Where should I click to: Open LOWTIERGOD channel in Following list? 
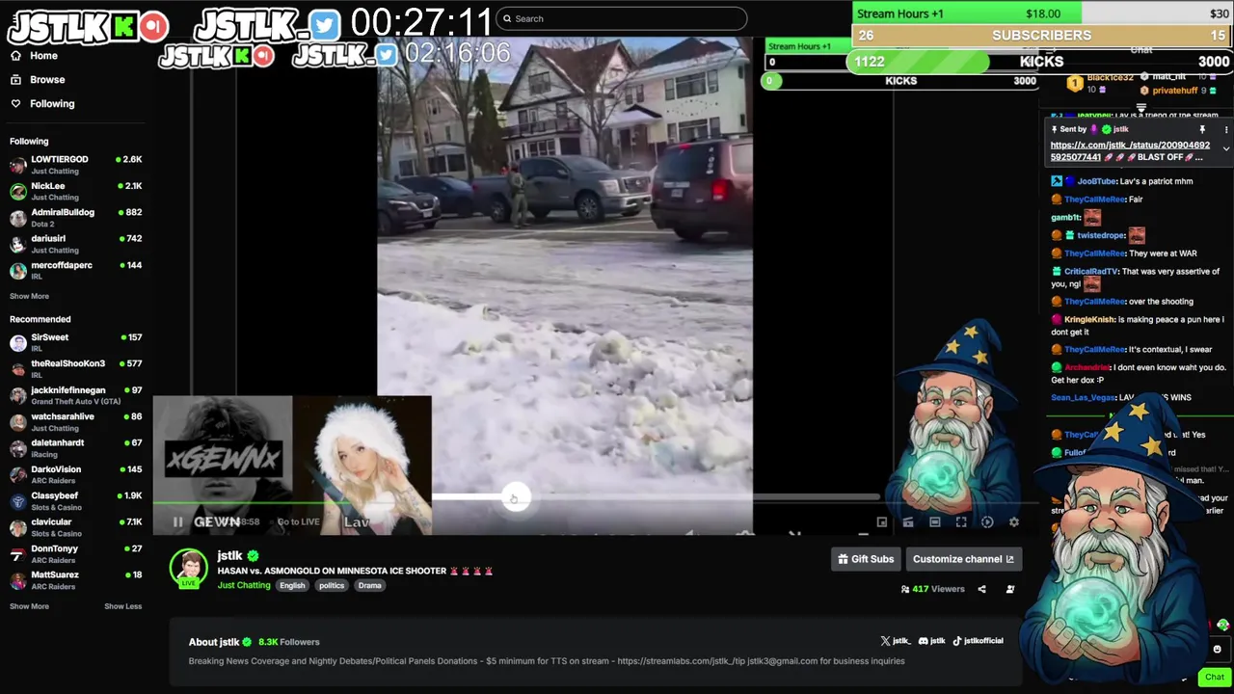(x=76, y=165)
